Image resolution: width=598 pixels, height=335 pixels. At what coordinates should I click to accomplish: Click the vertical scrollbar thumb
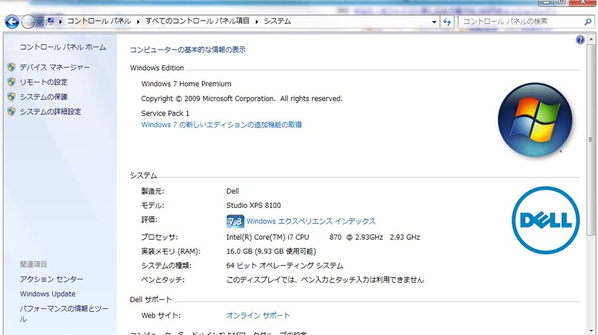[x=591, y=140]
